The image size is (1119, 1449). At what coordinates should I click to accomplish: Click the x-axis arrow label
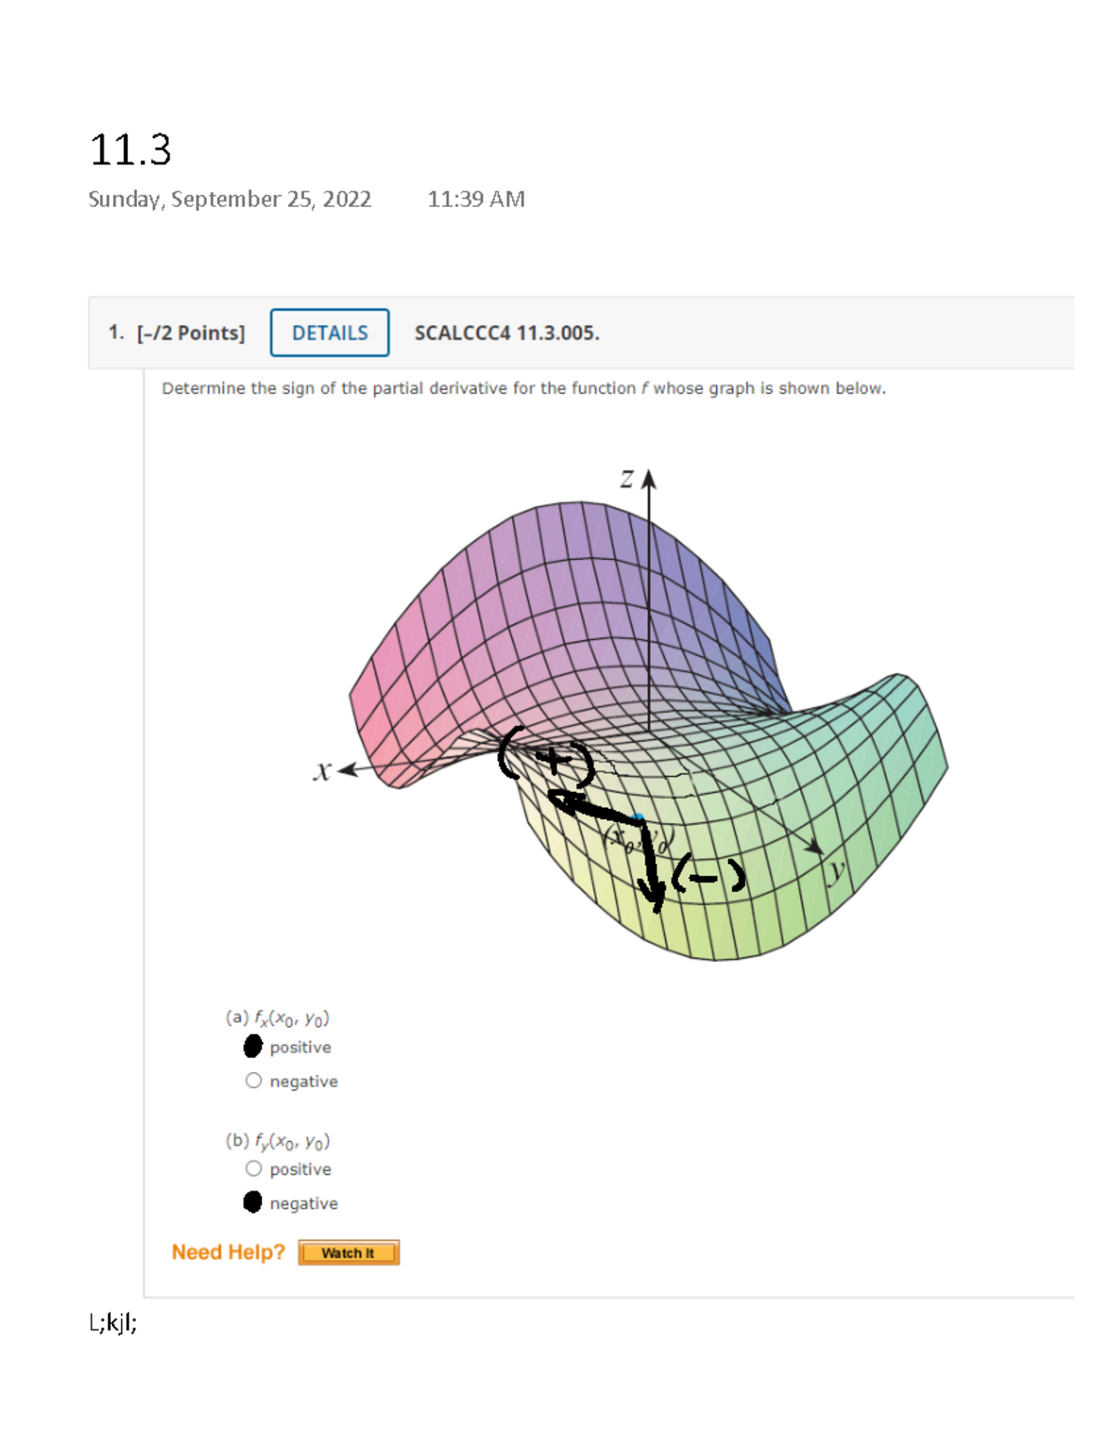click(323, 771)
